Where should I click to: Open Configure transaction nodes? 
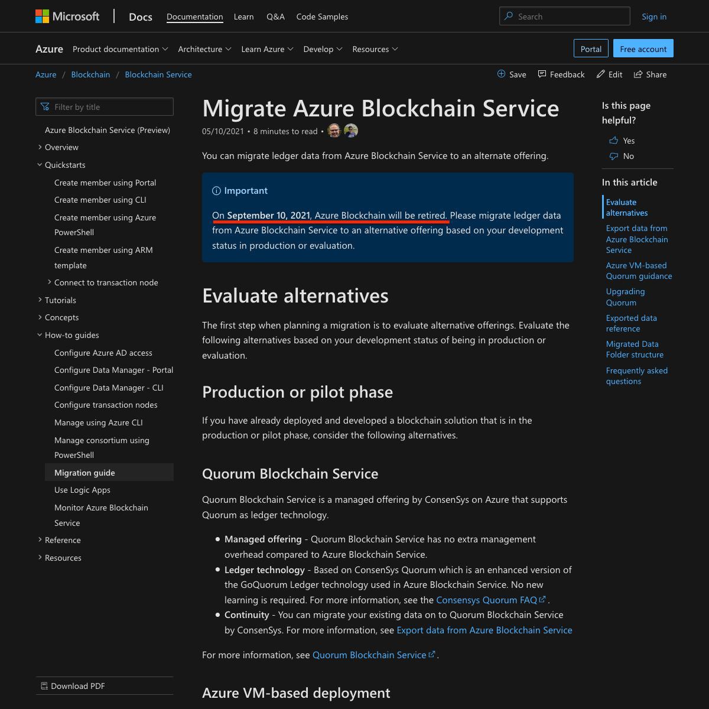pyautogui.click(x=106, y=405)
